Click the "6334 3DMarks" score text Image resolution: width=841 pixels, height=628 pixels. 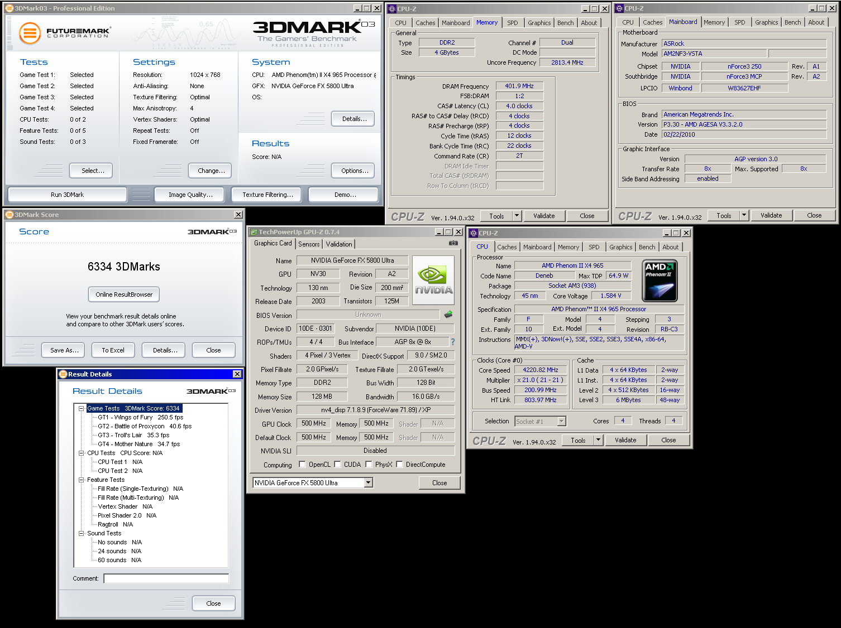pyautogui.click(x=124, y=267)
